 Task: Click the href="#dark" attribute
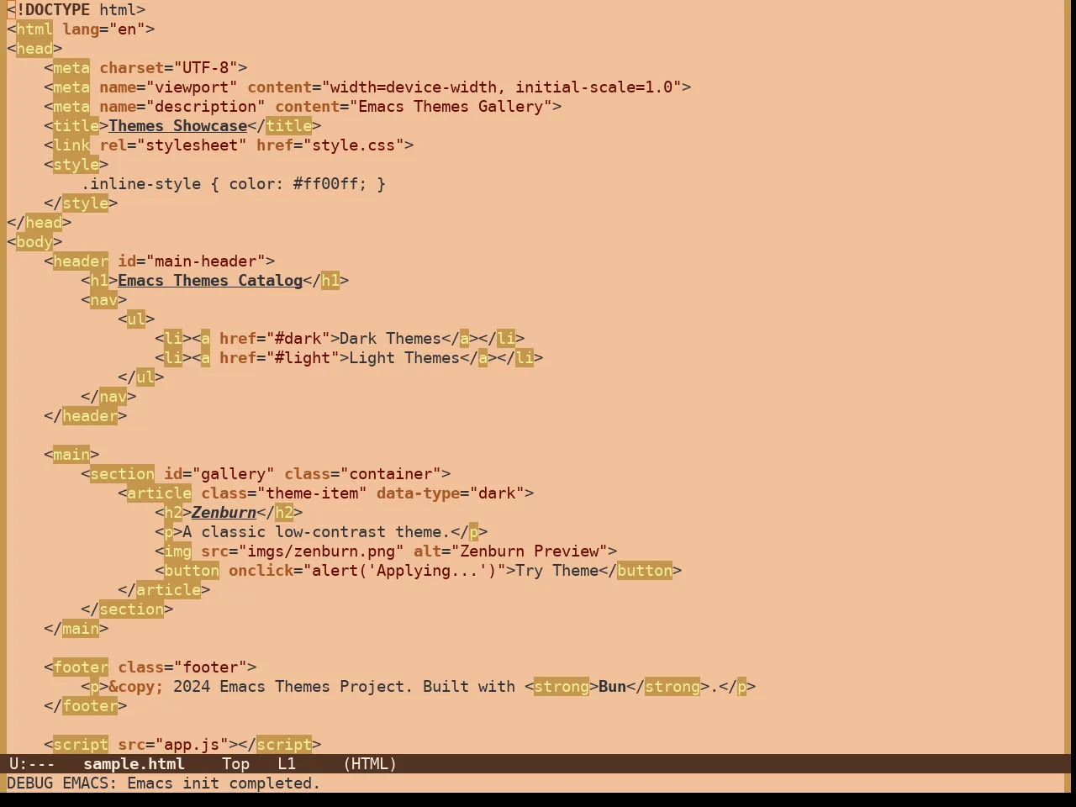pos(275,339)
